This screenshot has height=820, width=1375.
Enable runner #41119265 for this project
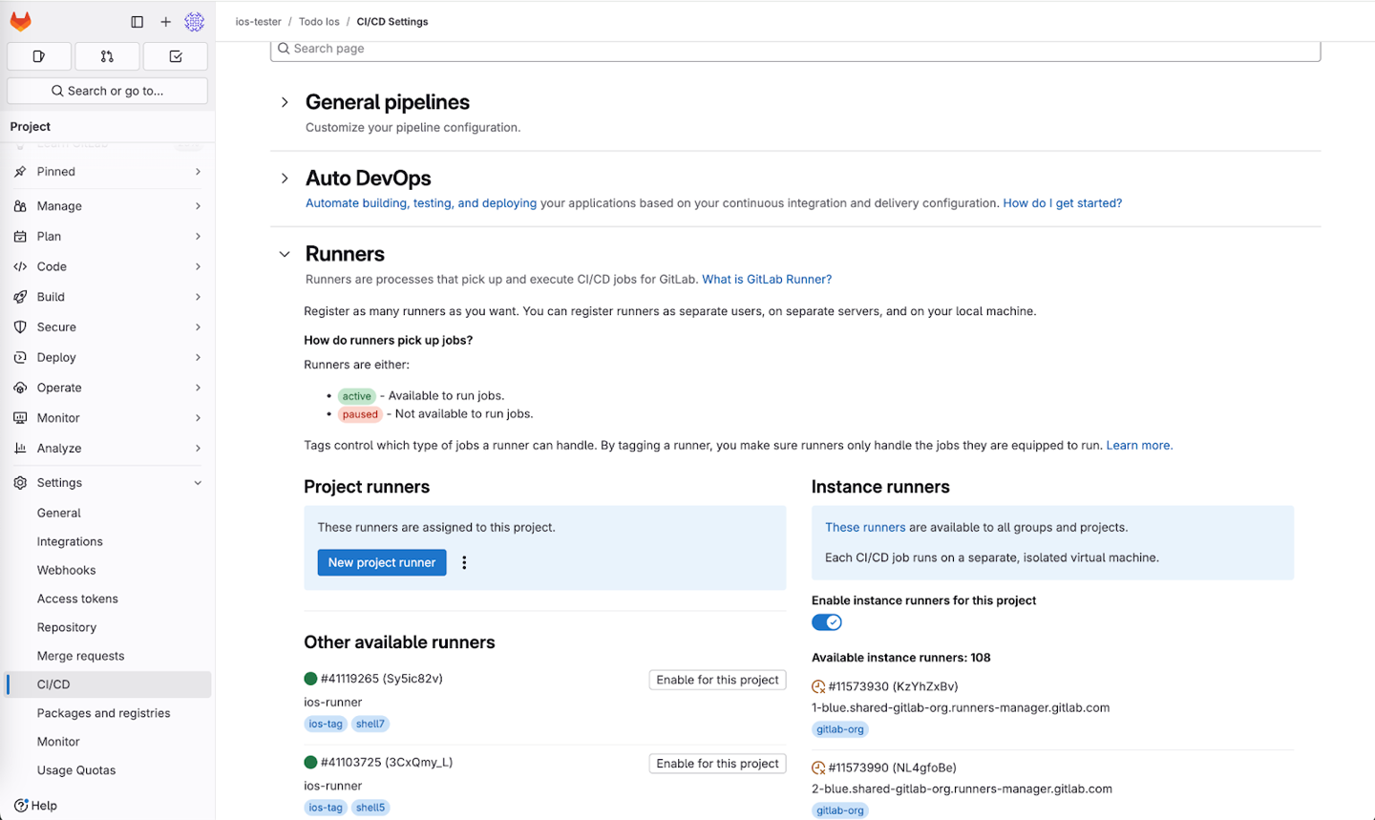717,680
